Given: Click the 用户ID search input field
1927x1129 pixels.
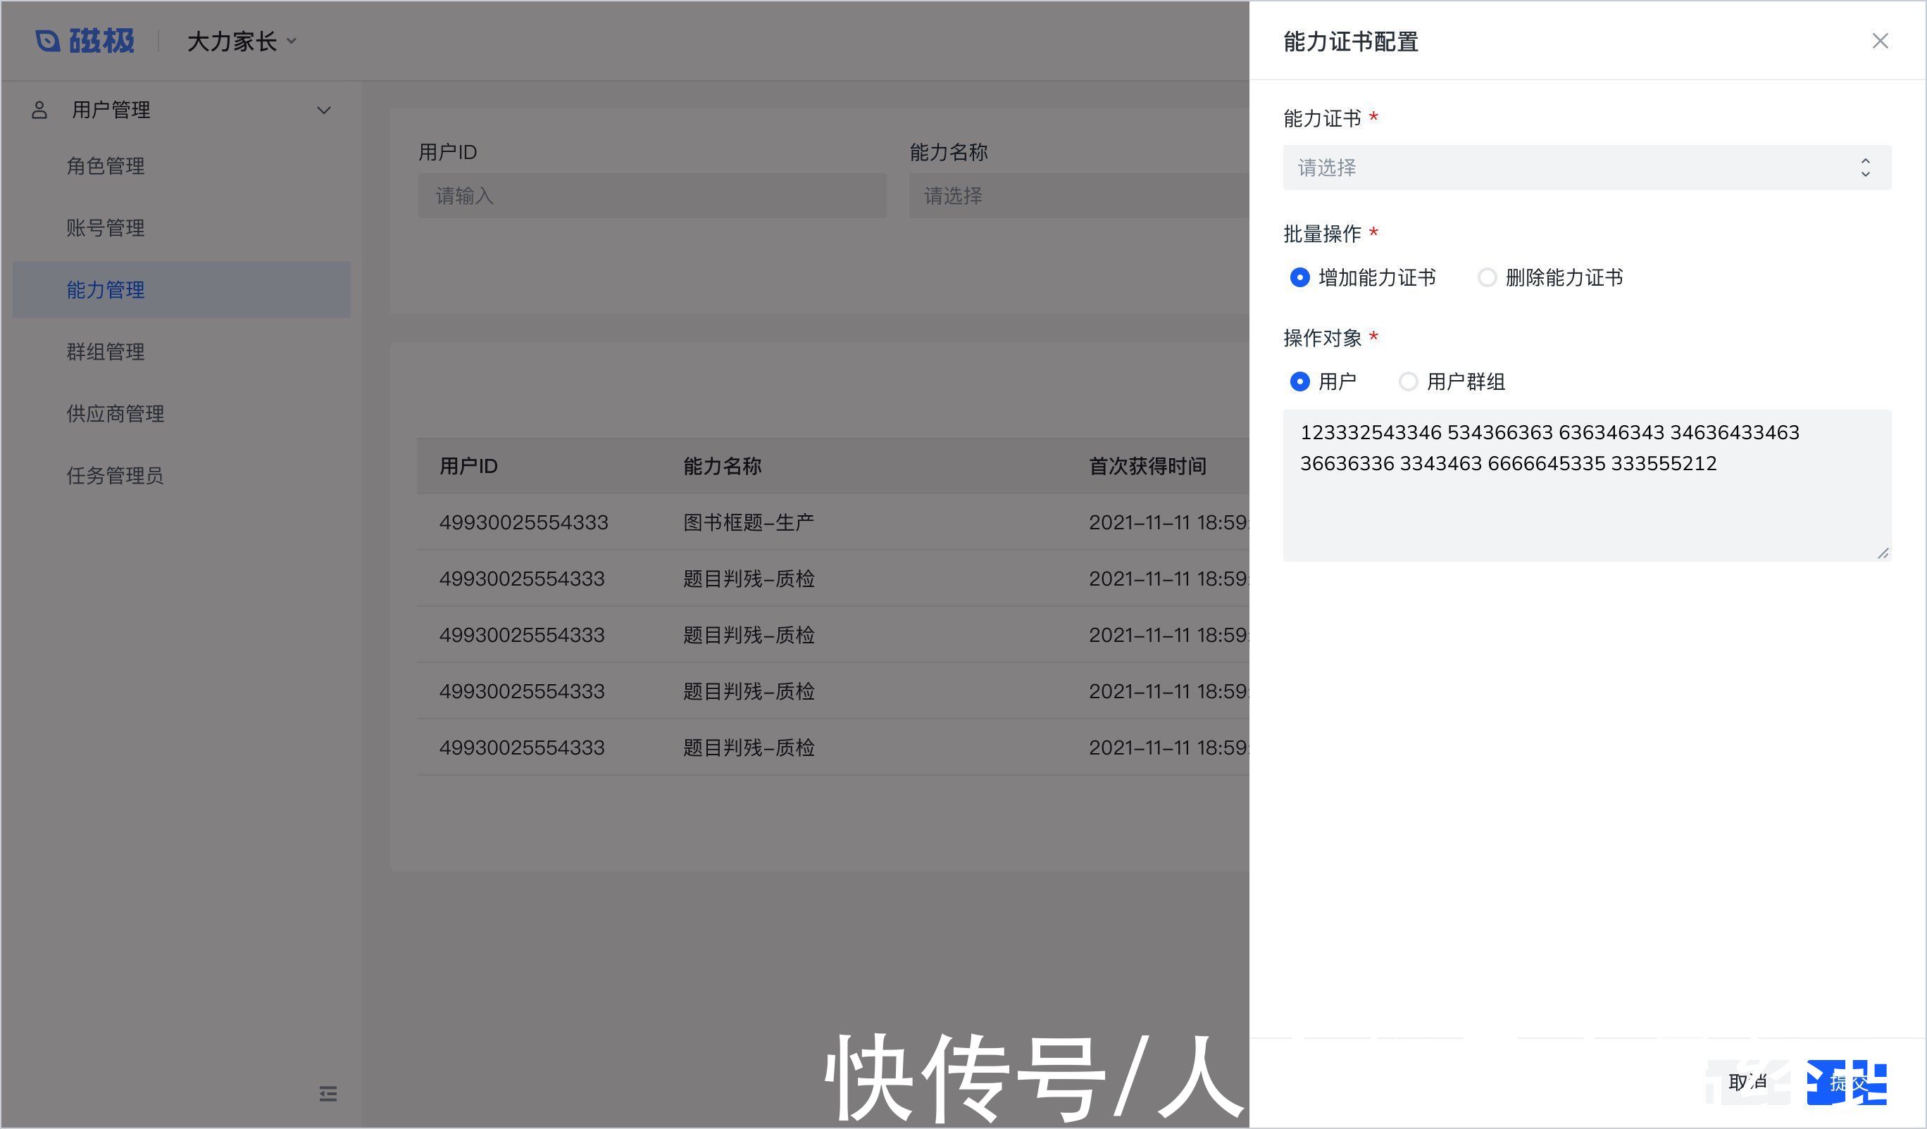Looking at the screenshot, I should 652,196.
